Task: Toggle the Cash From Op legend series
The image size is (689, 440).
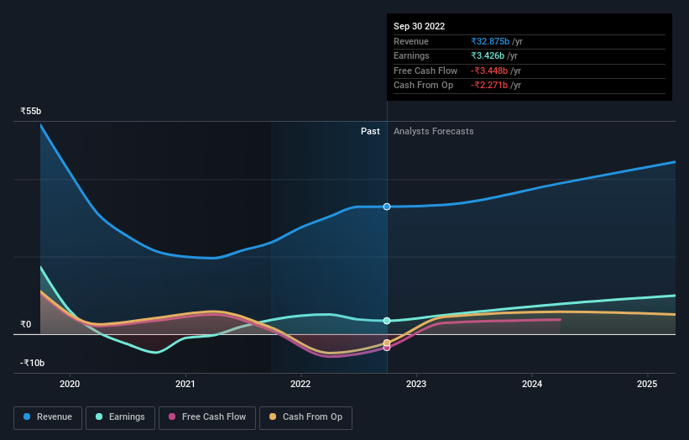Action: [x=305, y=417]
